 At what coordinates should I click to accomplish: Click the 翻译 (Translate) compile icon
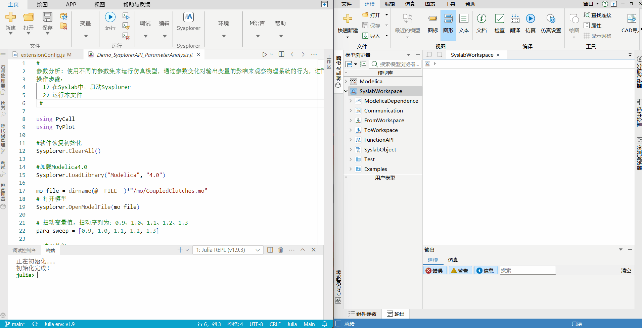(515, 19)
